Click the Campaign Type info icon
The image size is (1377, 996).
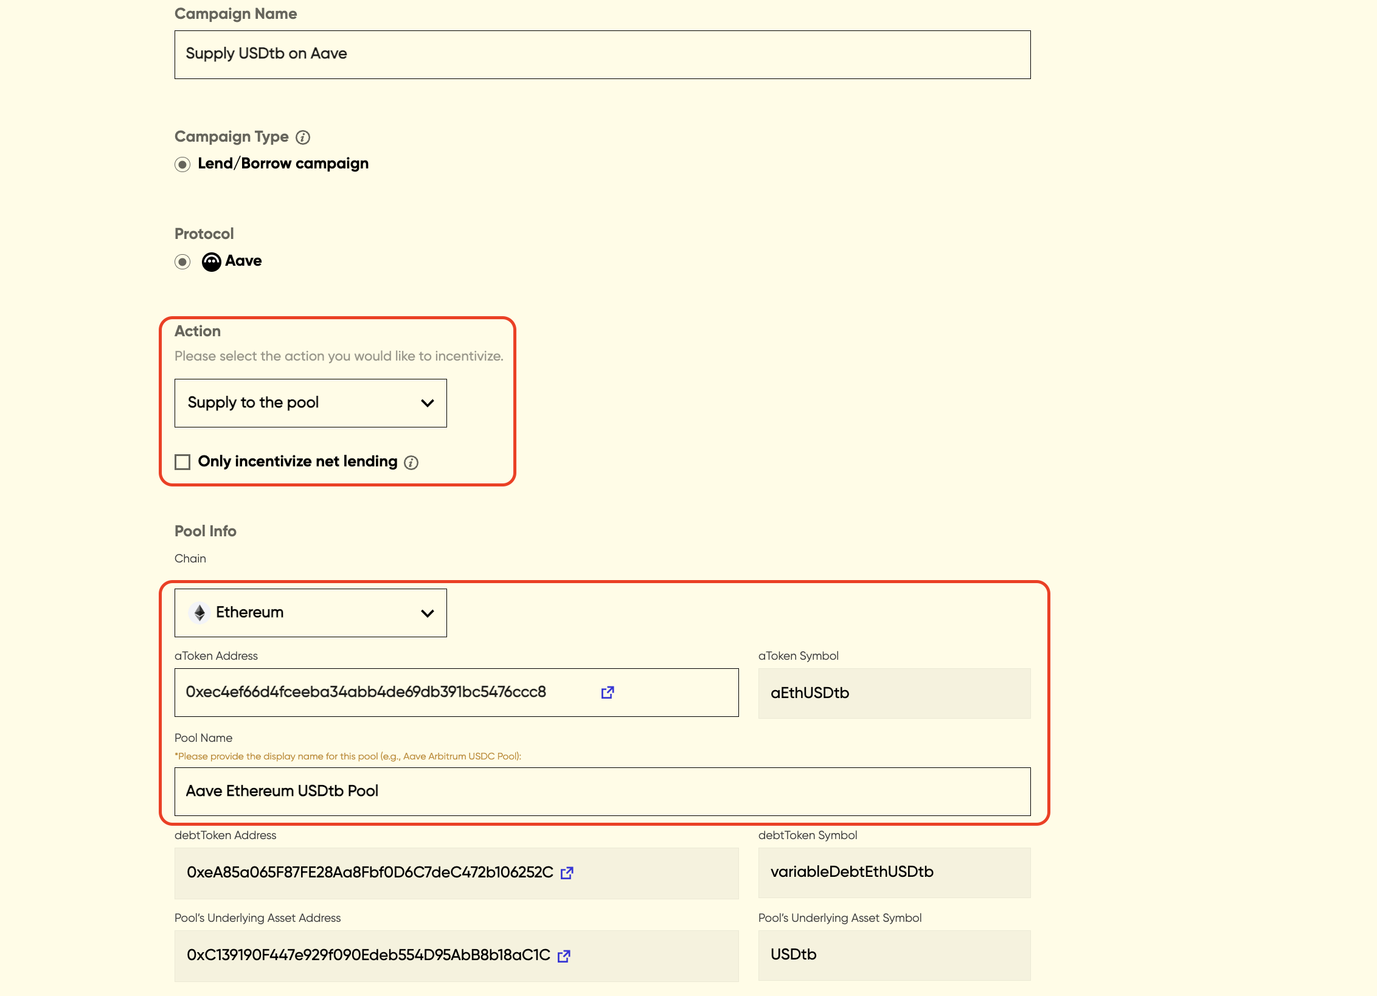point(303,137)
